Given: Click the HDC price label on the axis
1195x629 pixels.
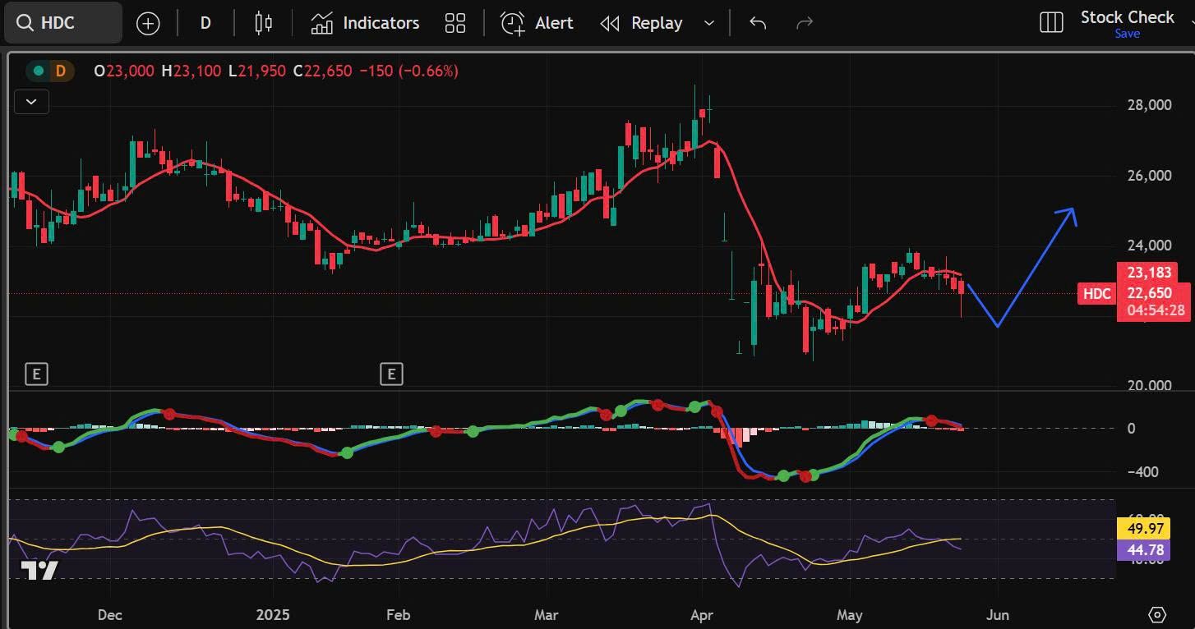Looking at the screenshot, I should pyautogui.click(x=1096, y=293).
